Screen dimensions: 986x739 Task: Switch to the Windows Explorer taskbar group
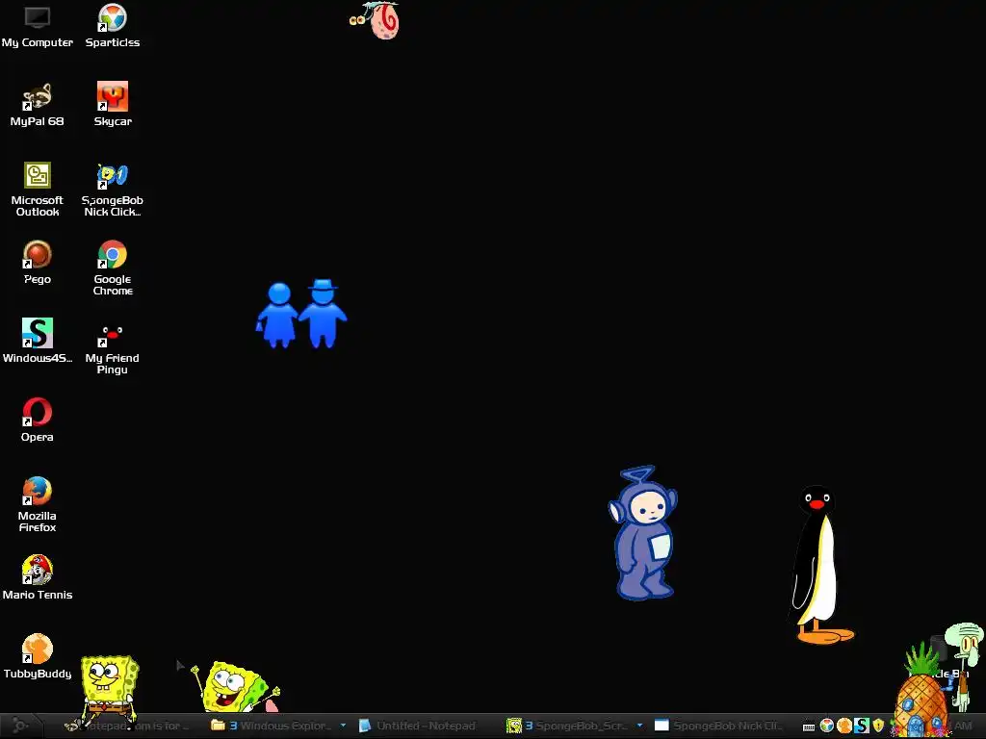tap(272, 726)
